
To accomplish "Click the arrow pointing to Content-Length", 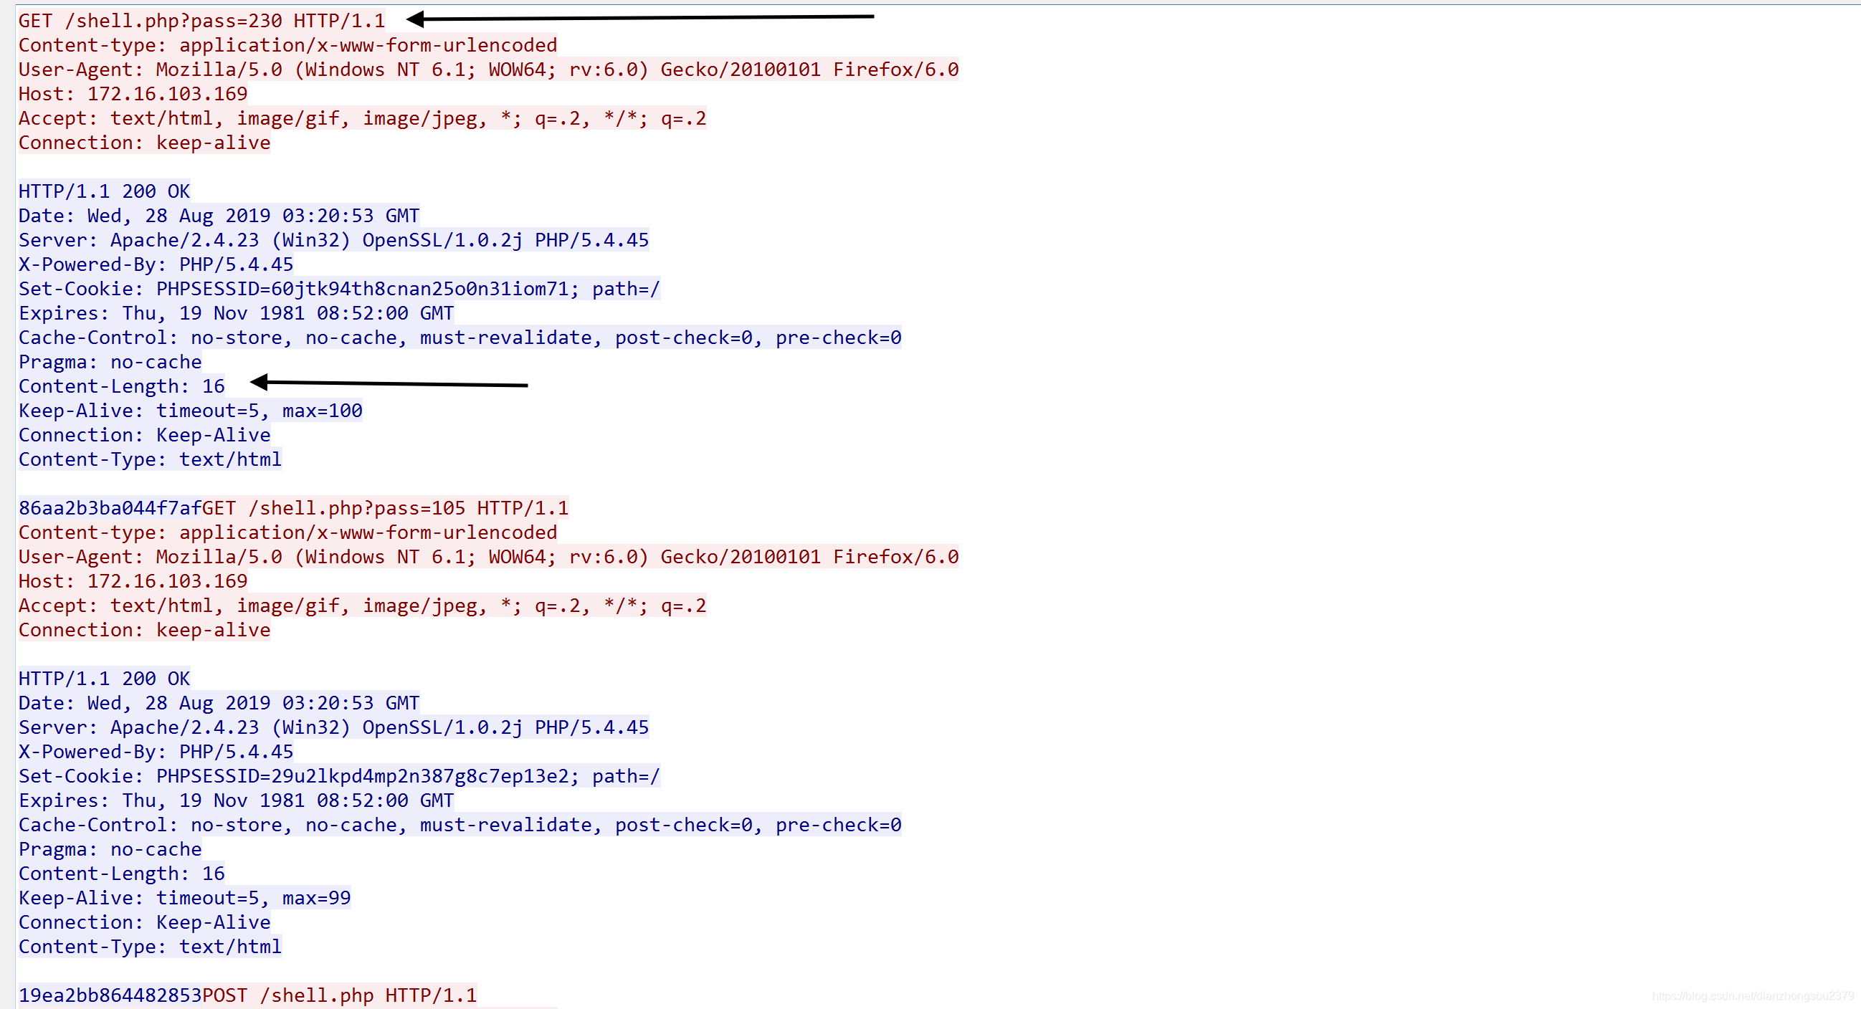I will coord(389,383).
